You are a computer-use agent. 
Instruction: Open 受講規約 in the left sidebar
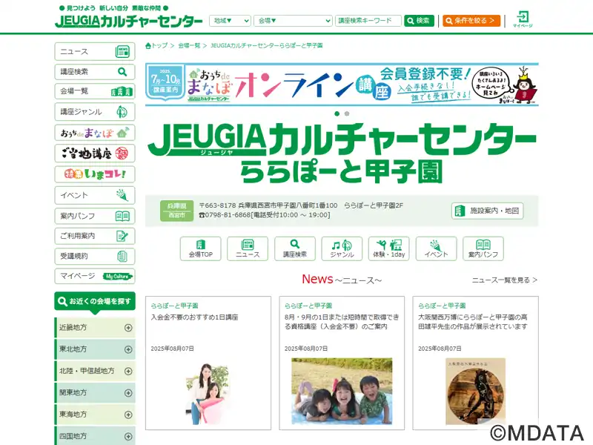(x=95, y=256)
